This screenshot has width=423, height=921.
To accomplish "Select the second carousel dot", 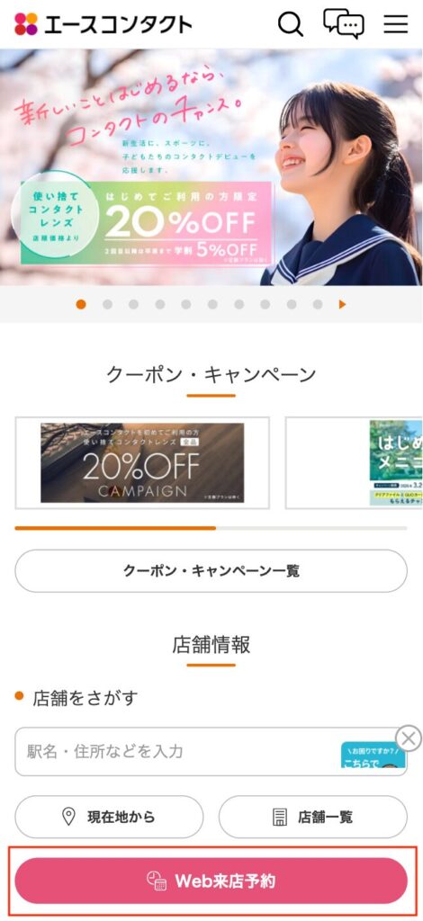I will coord(107,304).
